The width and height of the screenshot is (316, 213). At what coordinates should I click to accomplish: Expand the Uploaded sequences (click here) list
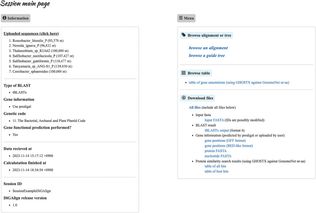point(31,33)
